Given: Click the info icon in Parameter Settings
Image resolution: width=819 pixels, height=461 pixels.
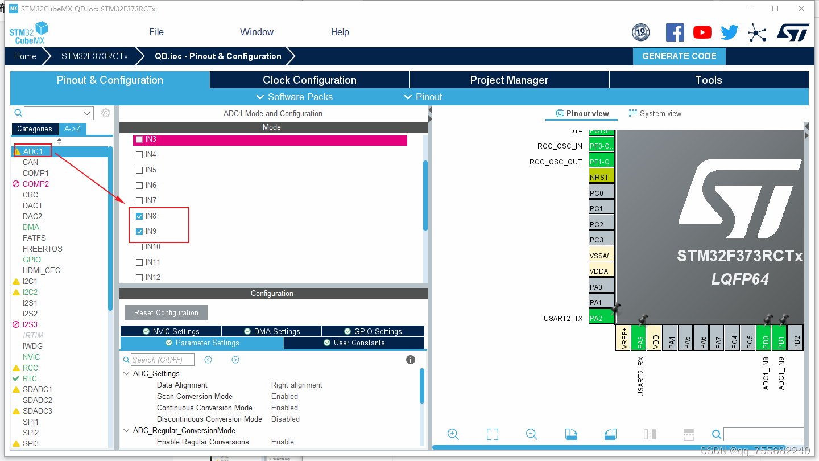Looking at the screenshot, I should (x=411, y=360).
